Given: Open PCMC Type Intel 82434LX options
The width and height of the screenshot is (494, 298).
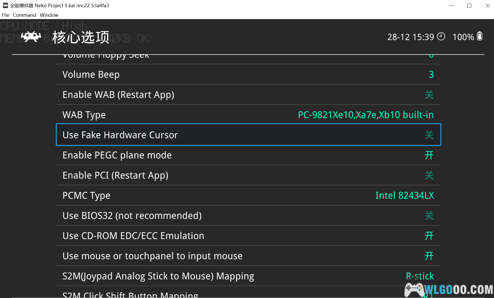Looking at the screenshot, I should pos(248,195).
